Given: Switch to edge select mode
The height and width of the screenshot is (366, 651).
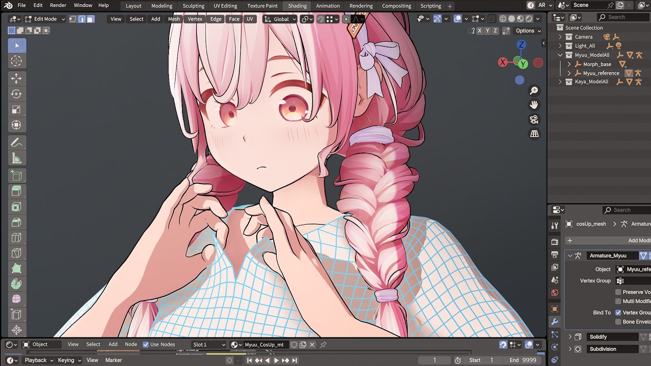Looking at the screenshot, I should click(81, 19).
